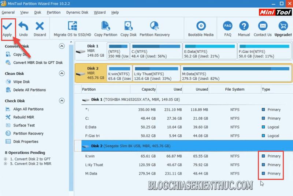The image size is (293, 196).
Task: Open the General menu
Action: (8, 12)
